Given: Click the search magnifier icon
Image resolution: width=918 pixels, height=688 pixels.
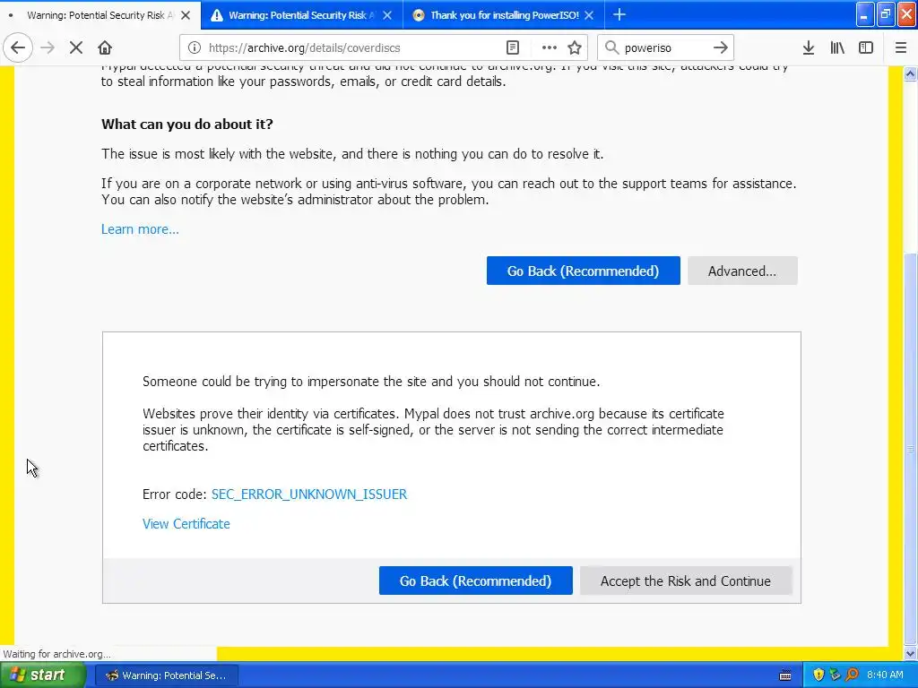Looking at the screenshot, I should click(611, 48).
